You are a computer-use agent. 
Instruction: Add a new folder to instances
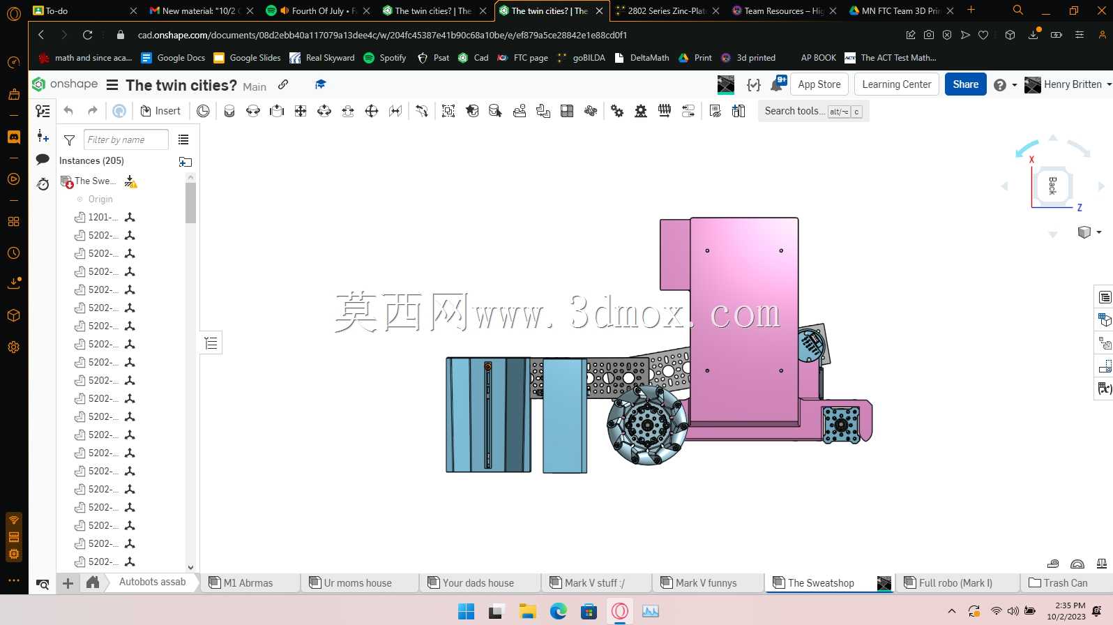(185, 162)
